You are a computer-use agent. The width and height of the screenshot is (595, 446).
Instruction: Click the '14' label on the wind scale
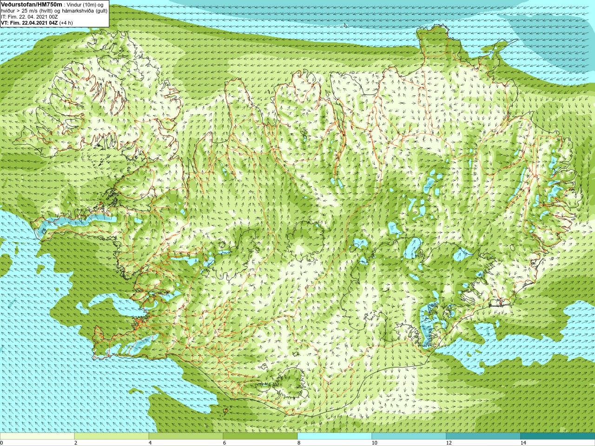pos(523,443)
